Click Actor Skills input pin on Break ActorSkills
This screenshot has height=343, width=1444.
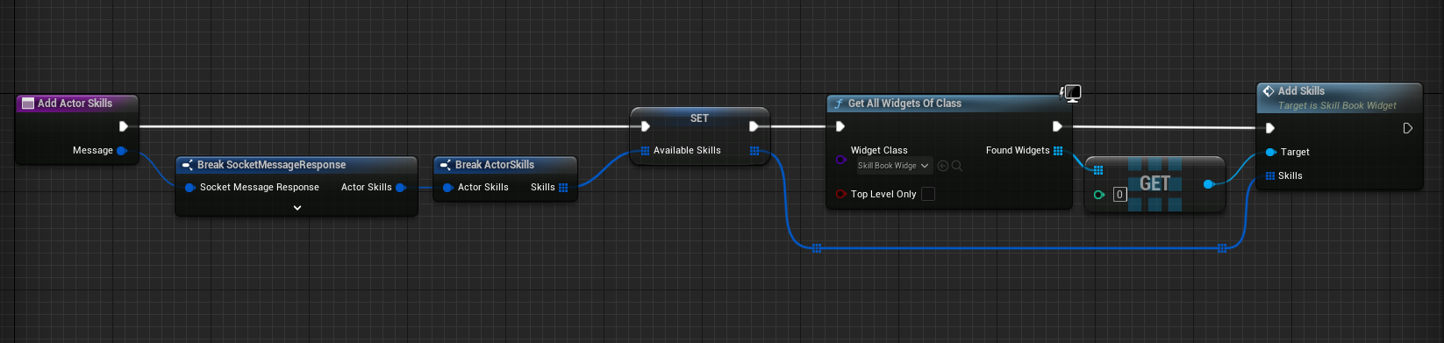[447, 188]
